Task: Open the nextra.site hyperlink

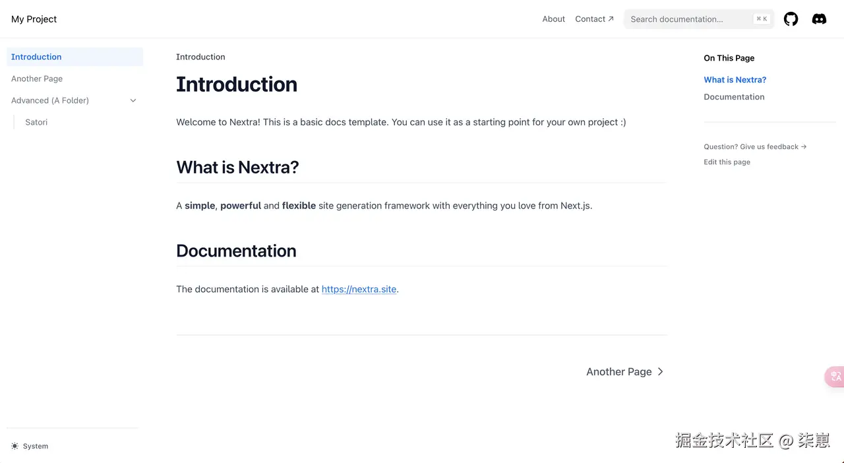Action: tap(359, 289)
